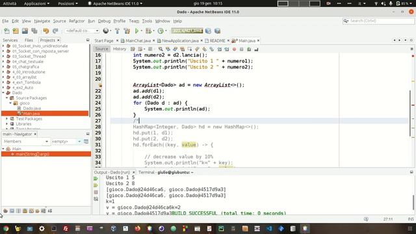Open the Refactor menu
This screenshot has height=234, width=416.
click(x=77, y=21)
